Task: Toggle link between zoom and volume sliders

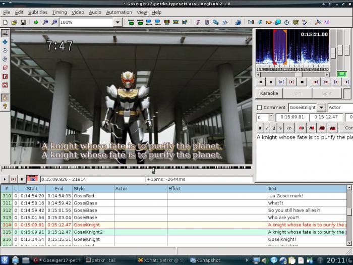Action: (x=341, y=74)
